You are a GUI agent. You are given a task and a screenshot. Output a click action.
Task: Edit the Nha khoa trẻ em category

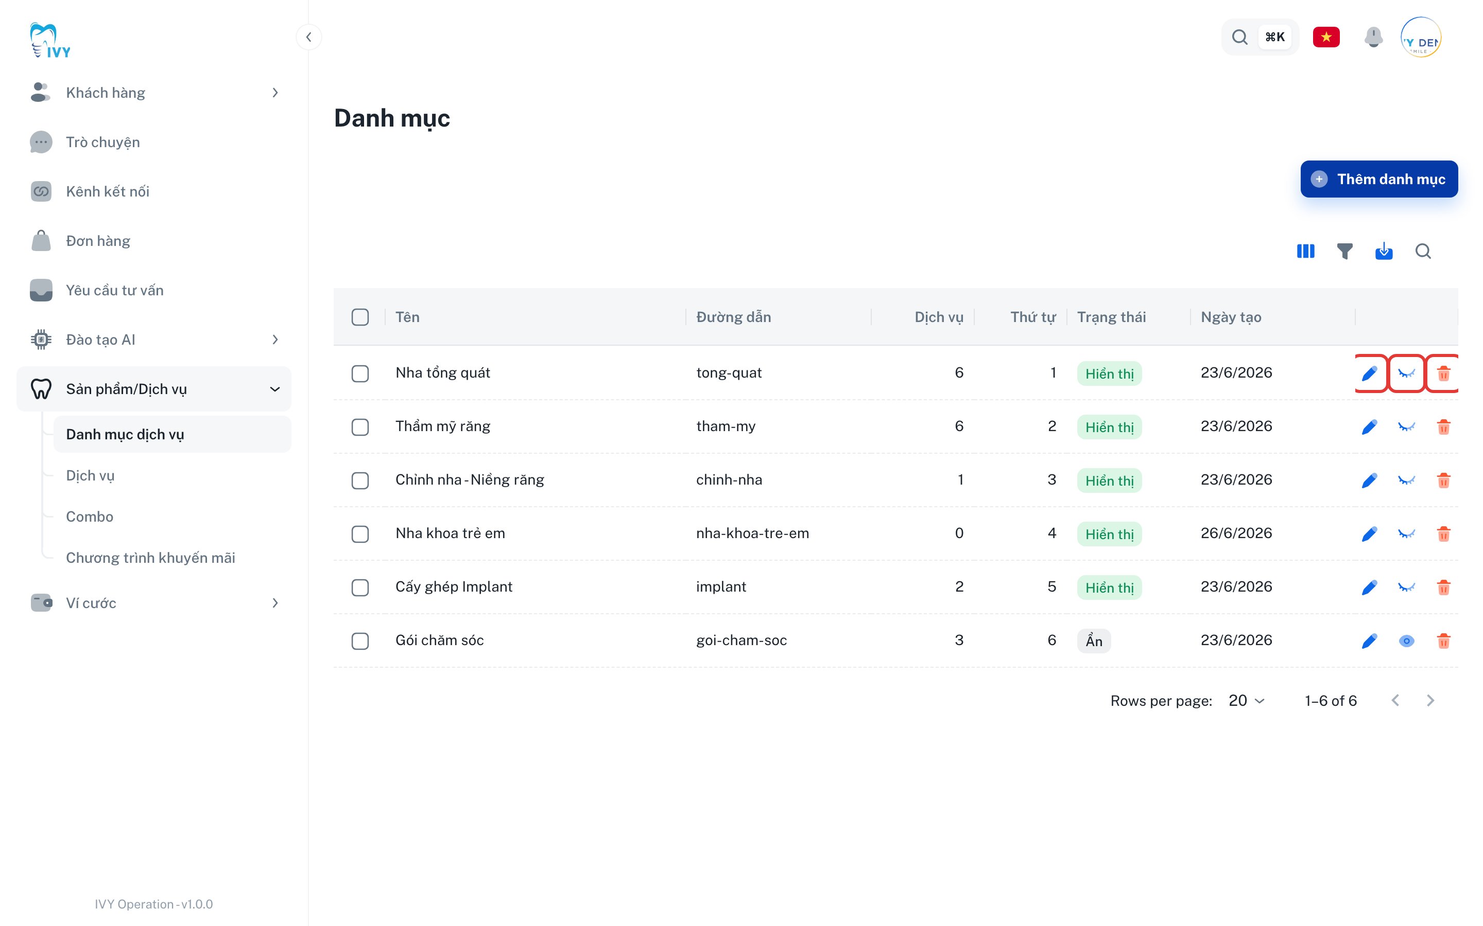1370,534
